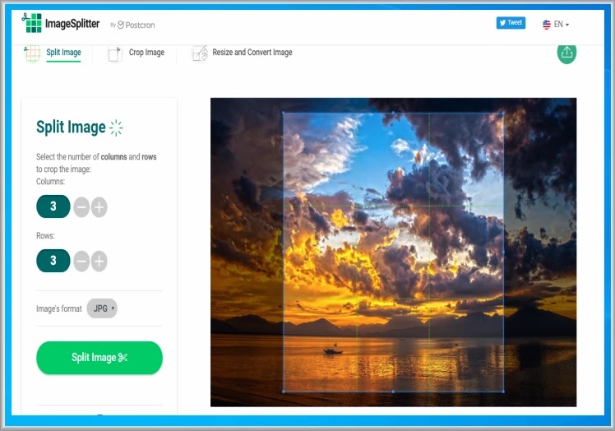Switch to the Crop Image tab
Screen dimensions: 615x431
(146, 52)
